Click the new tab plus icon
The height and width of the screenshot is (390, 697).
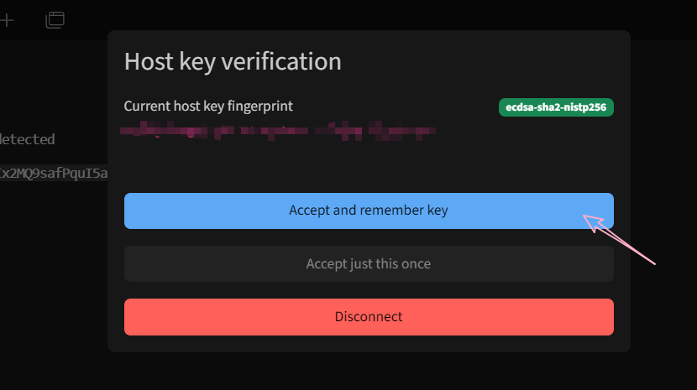point(7,19)
